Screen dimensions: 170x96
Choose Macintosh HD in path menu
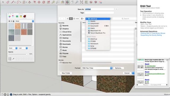pos(98,31)
